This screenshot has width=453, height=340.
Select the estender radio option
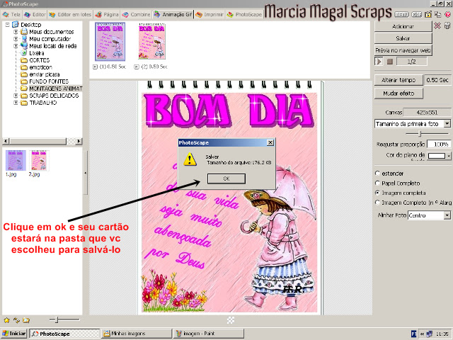[377, 173]
